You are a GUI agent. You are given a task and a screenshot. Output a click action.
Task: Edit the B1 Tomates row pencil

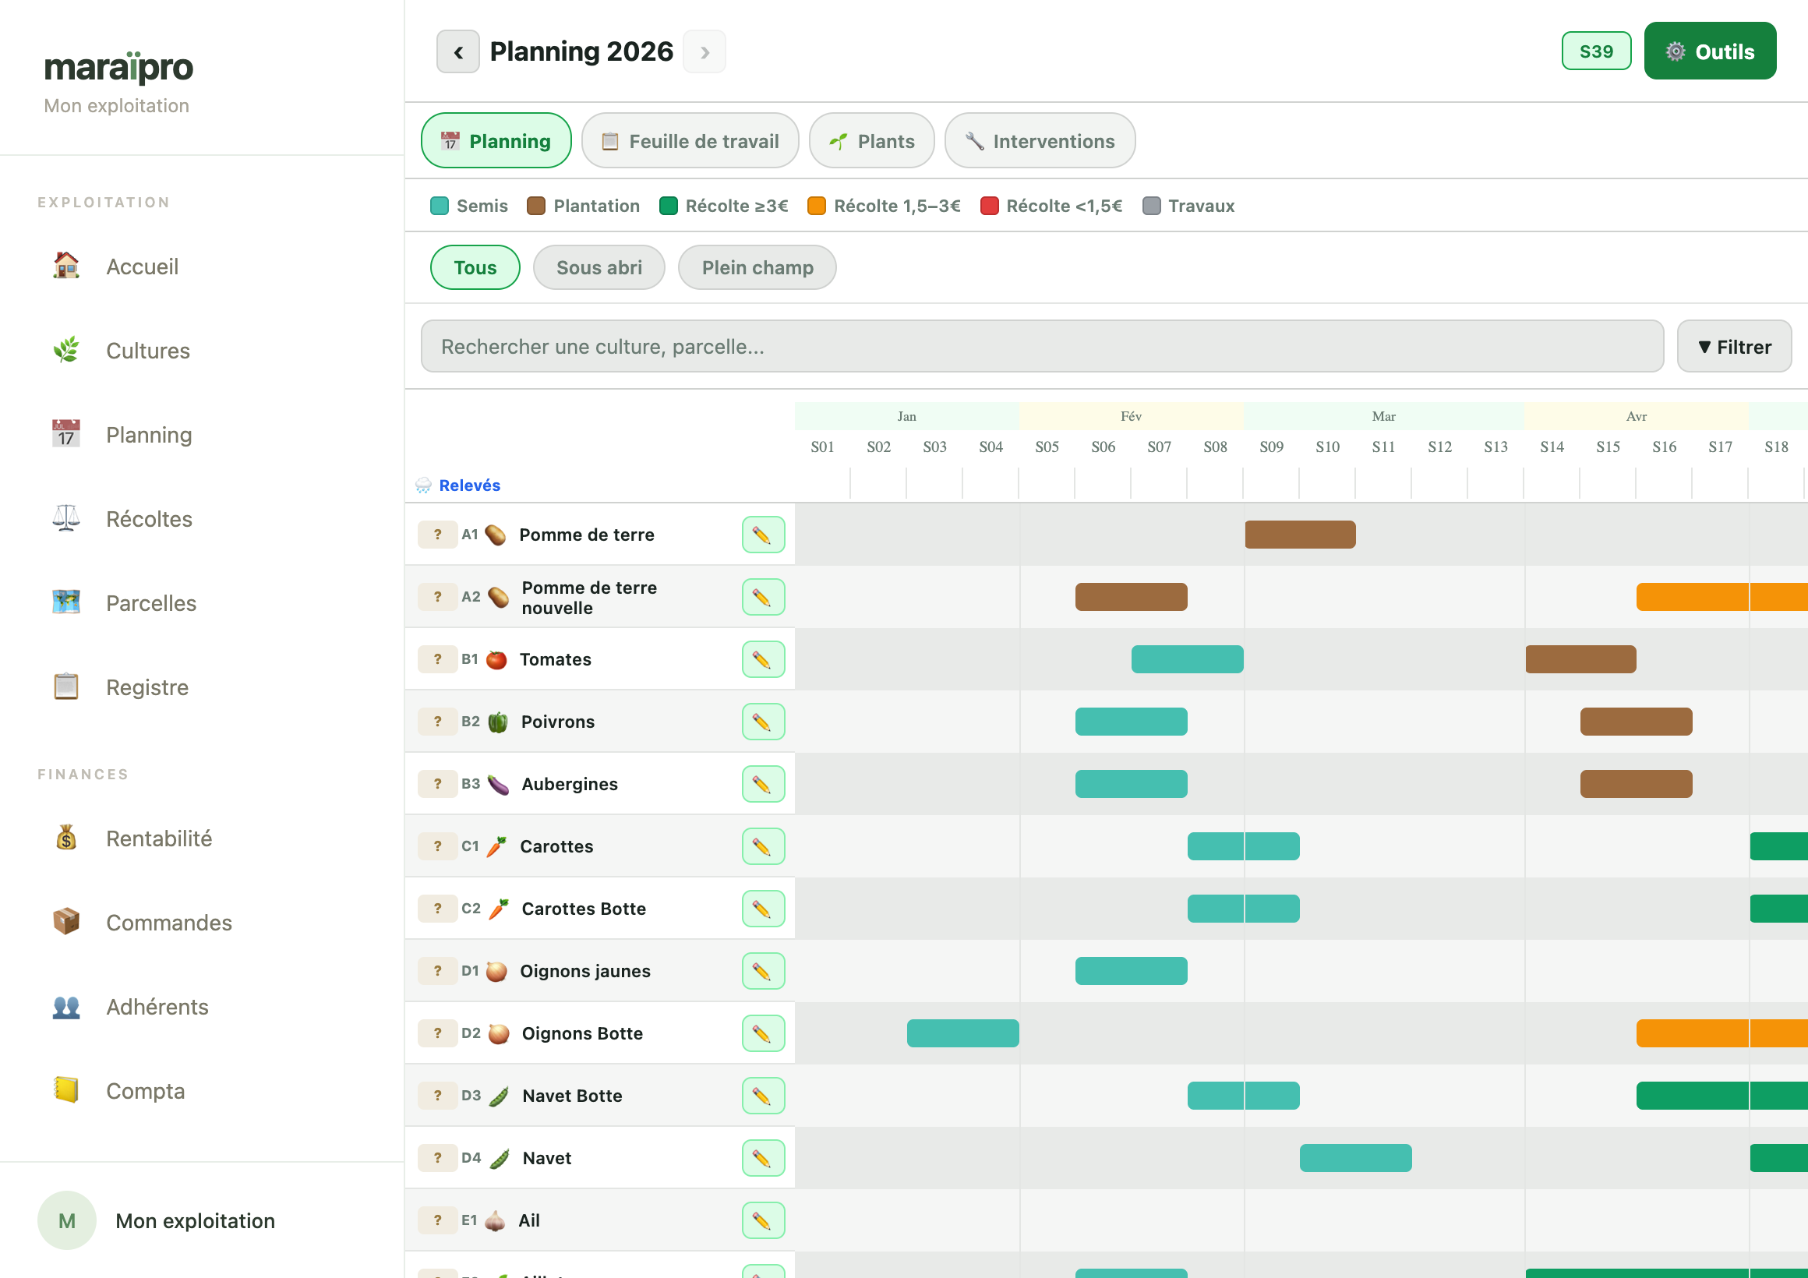[x=763, y=659]
